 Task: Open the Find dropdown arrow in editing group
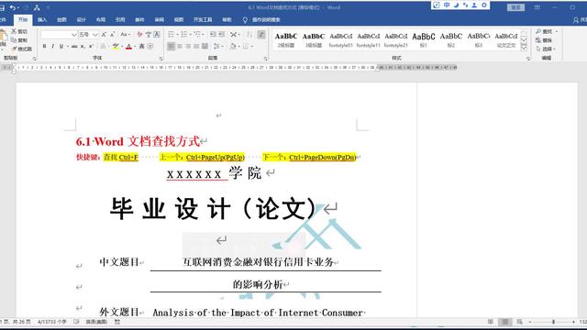(x=557, y=31)
